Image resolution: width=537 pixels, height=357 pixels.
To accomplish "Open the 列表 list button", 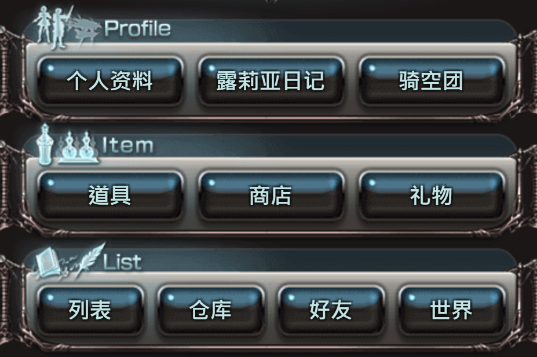I will (x=90, y=310).
